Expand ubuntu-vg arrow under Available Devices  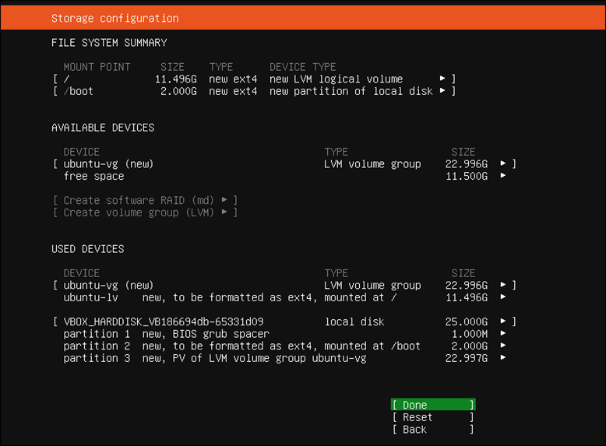pos(503,163)
